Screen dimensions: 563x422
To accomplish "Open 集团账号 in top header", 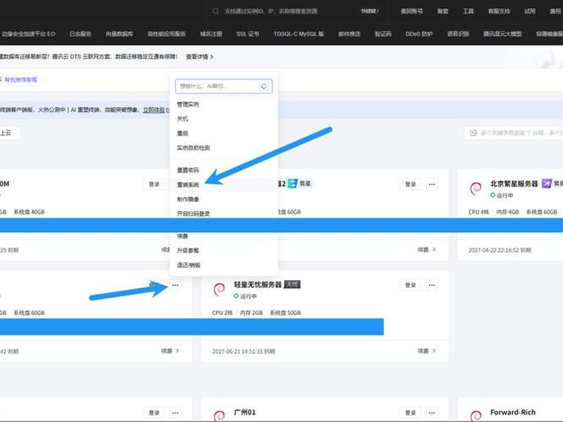I will click(412, 11).
